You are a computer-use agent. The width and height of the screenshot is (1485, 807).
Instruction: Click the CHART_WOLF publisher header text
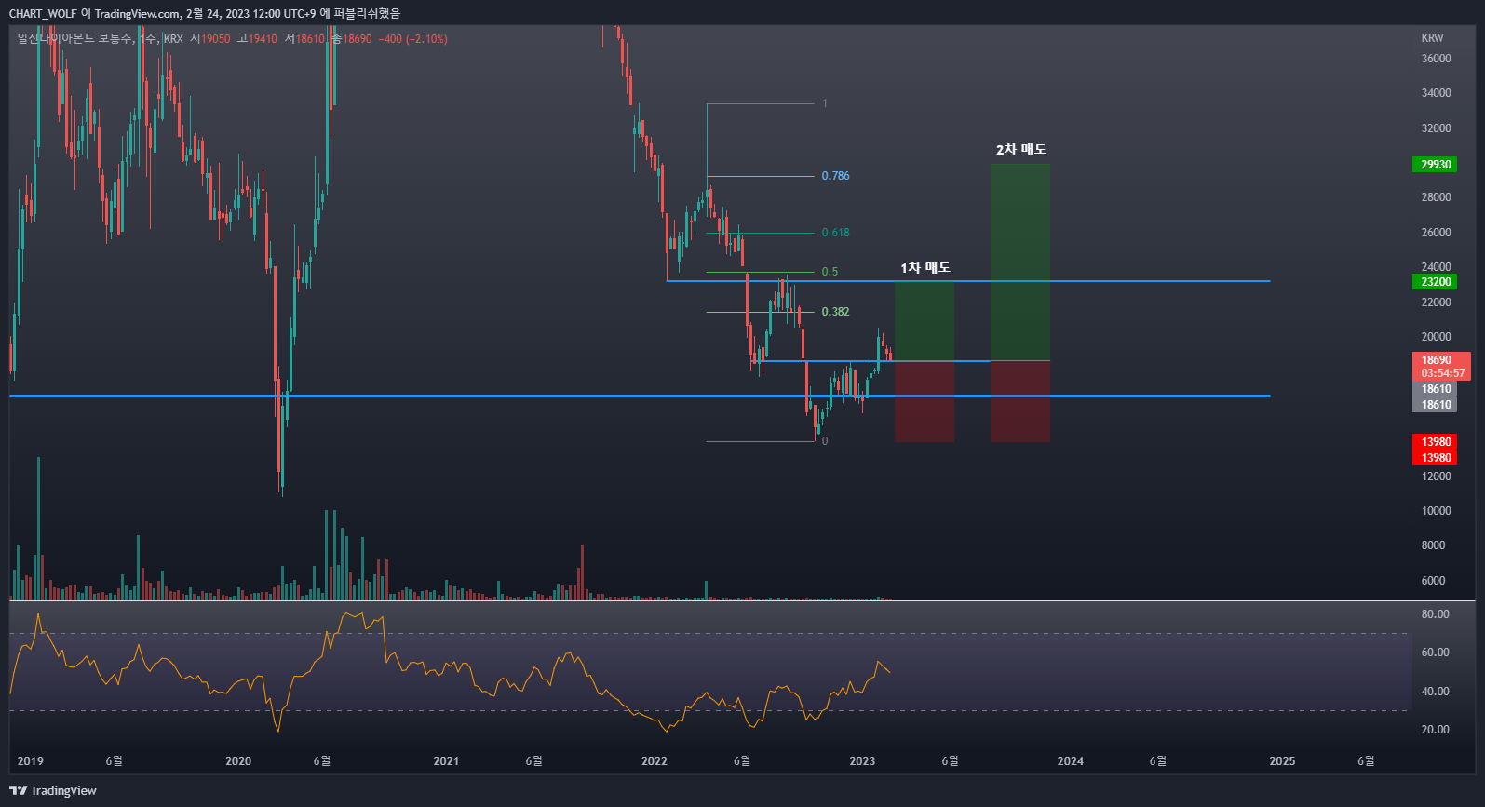(43, 13)
